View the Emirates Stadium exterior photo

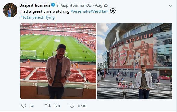click(x=135, y=61)
